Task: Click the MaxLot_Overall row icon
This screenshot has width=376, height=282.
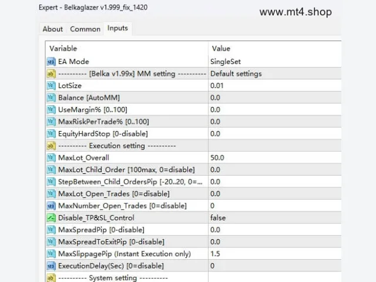Action: click(51, 157)
